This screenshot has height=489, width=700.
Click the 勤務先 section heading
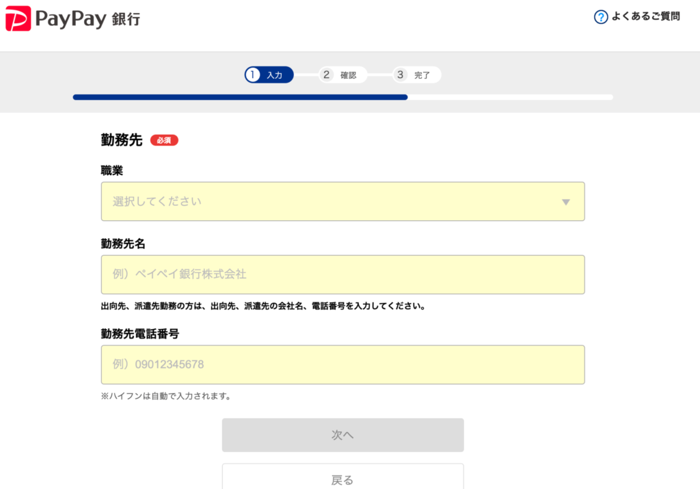[x=121, y=140]
